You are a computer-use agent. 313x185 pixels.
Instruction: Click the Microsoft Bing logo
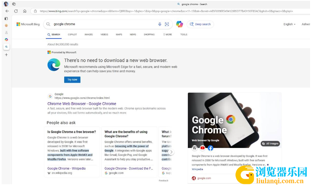pyautogui.click(x=28, y=24)
